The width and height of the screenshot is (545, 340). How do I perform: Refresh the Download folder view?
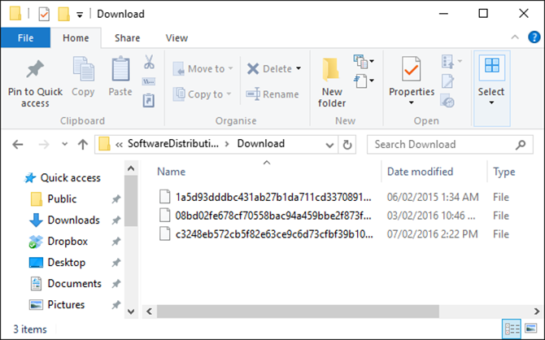coord(348,144)
